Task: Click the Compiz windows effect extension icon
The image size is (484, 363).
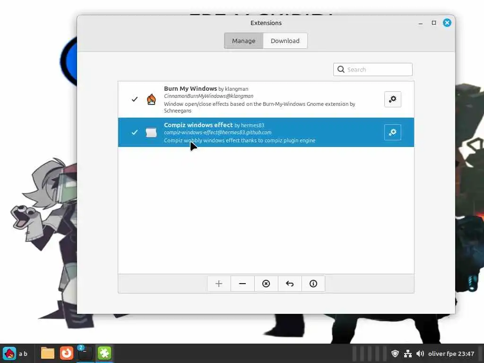Action: coord(151,132)
